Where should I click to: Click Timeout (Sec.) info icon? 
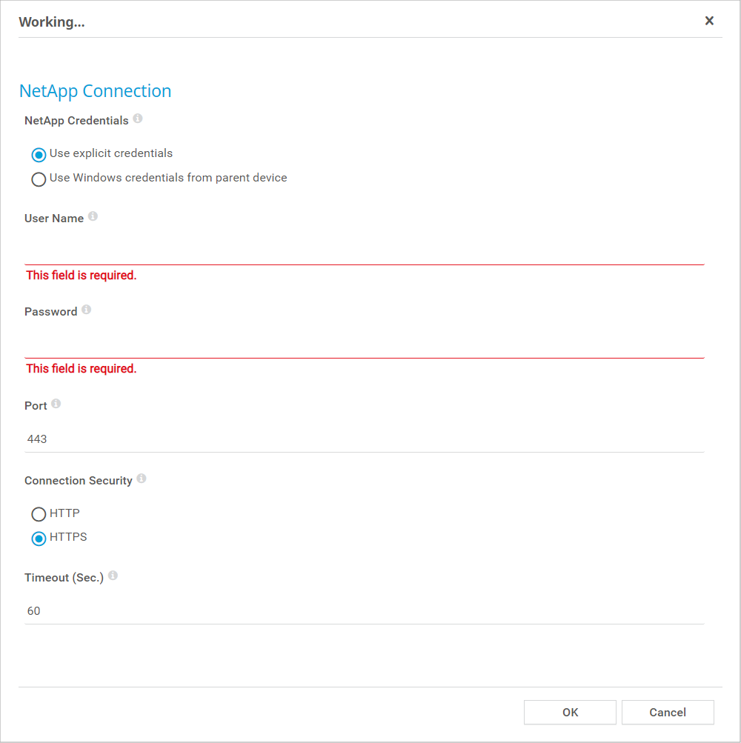click(113, 576)
